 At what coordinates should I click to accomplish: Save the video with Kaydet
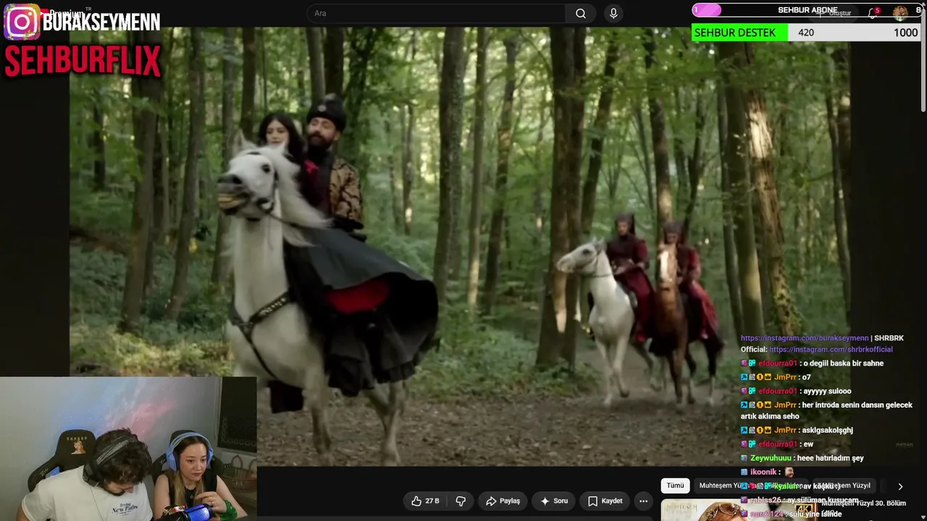(605, 501)
